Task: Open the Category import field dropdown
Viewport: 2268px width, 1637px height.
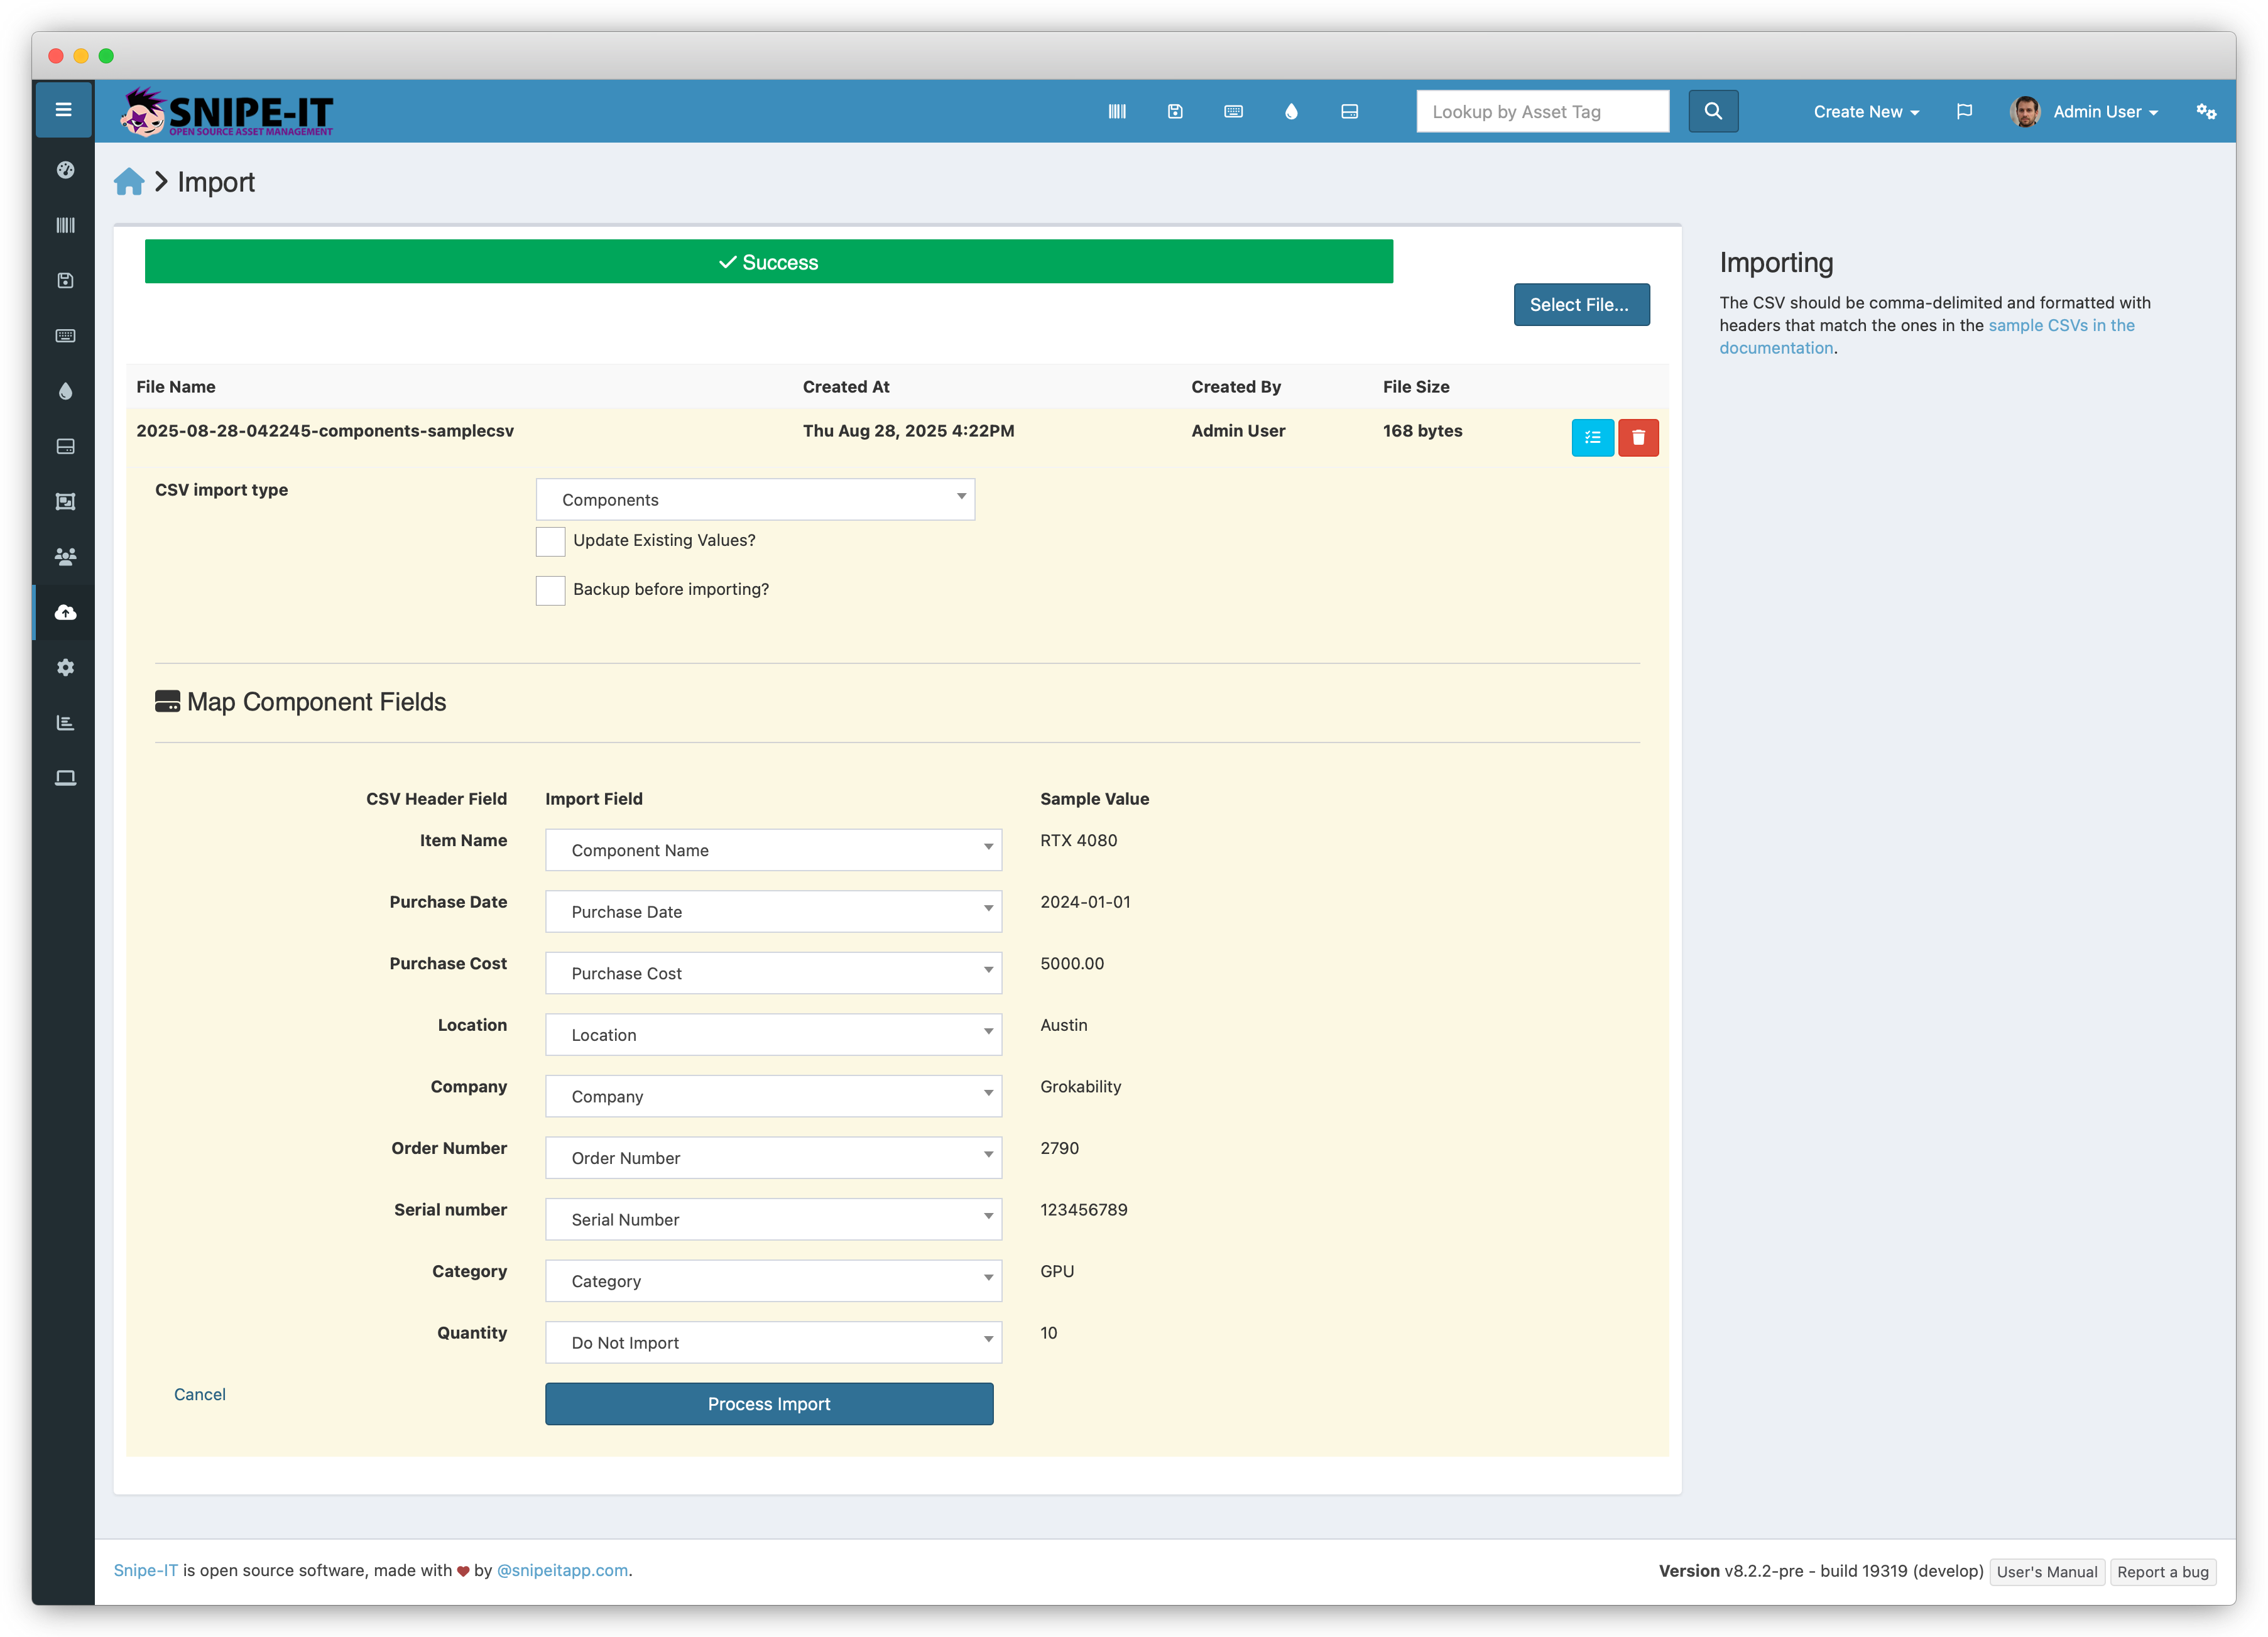Action: click(x=773, y=1280)
